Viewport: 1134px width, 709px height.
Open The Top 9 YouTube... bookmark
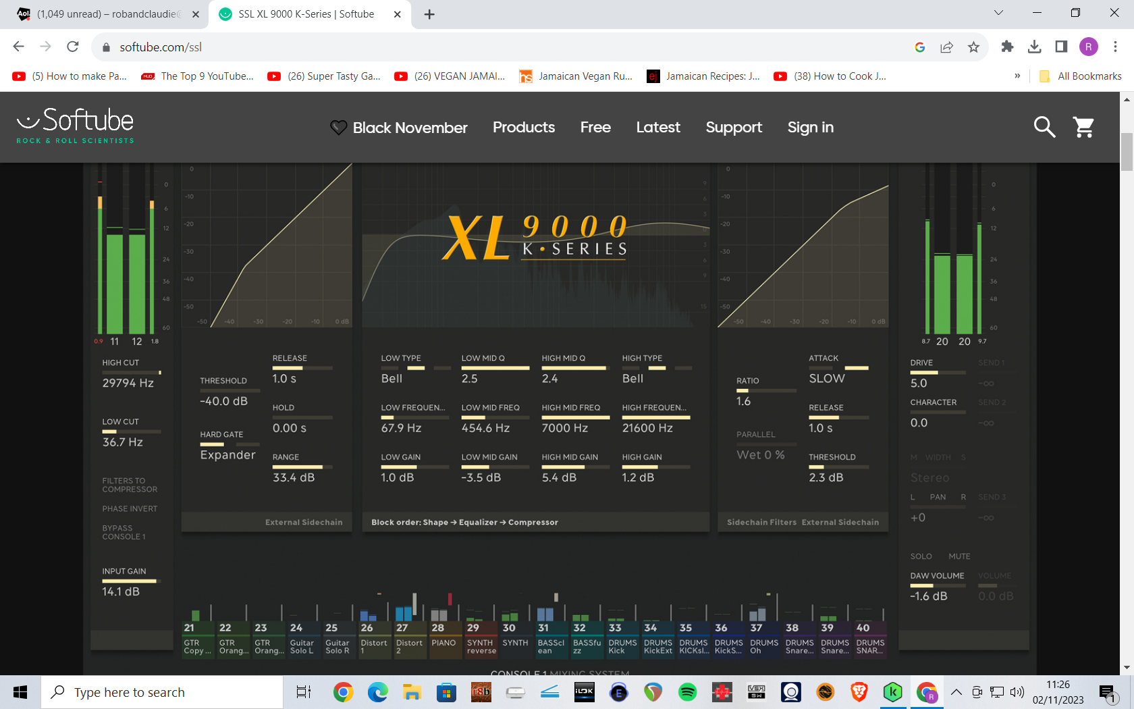tap(197, 76)
